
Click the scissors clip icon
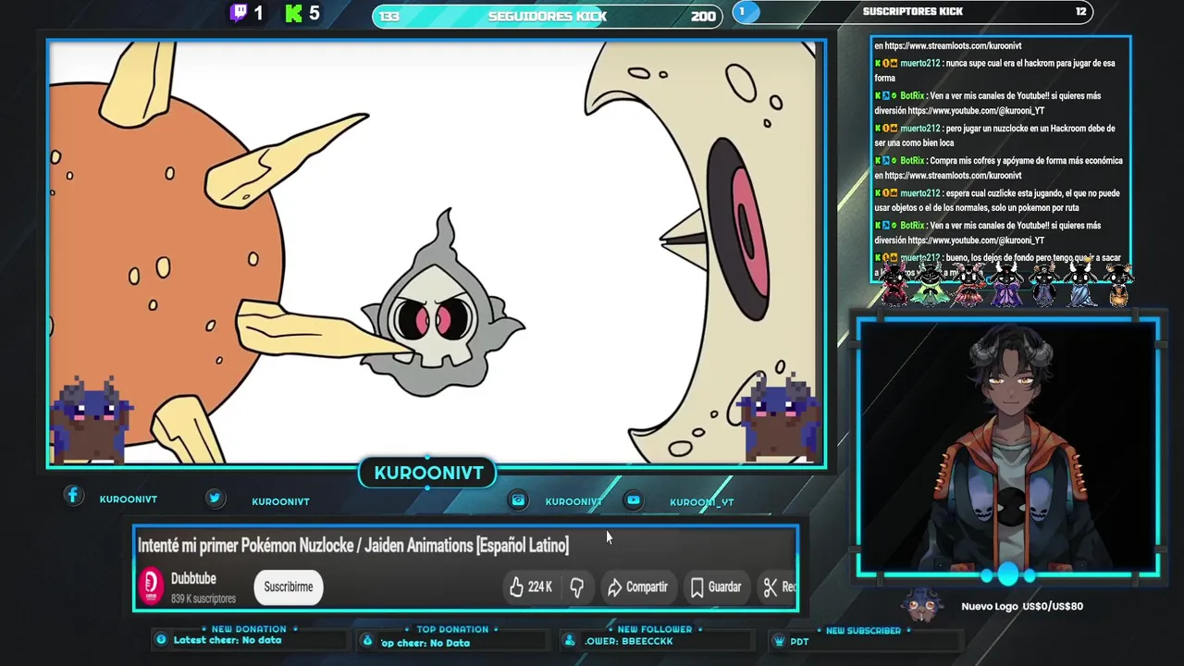[x=770, y=586]
